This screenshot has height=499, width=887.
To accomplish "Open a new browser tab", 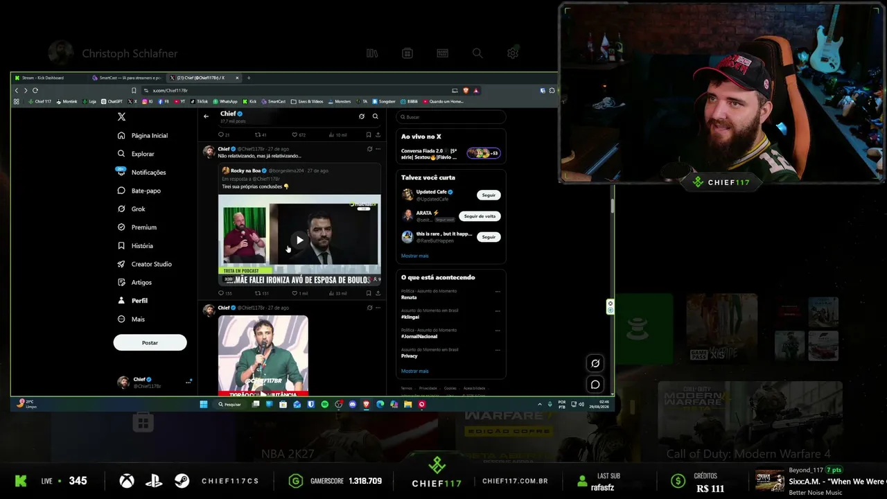I will [249, 78].
